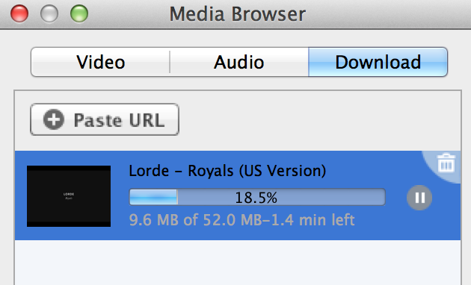Zoom the window with the green button
The image size is (471, 285).
coord(79,13)
